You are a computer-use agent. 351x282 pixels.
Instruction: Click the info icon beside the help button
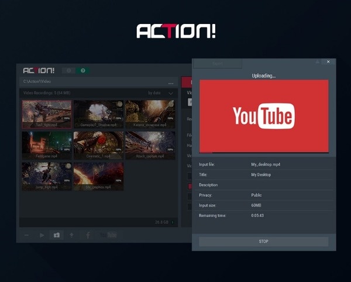(68, 71)
